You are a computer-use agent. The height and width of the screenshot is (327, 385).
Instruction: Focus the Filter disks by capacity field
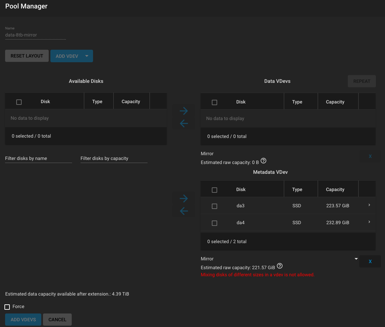click(114, 158)
